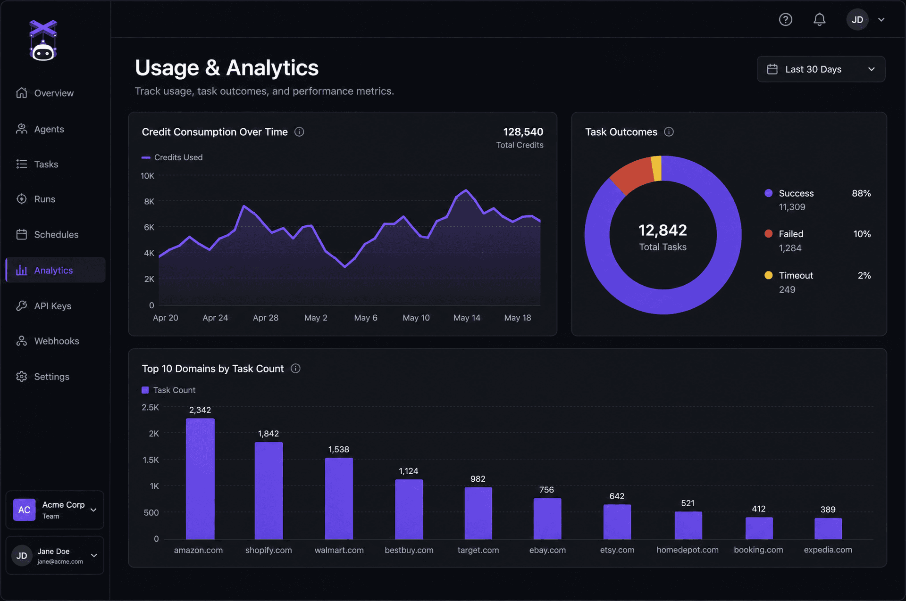Expand the Acme Corp team switcher
This screenshot has width=906, height=601.
93,510
